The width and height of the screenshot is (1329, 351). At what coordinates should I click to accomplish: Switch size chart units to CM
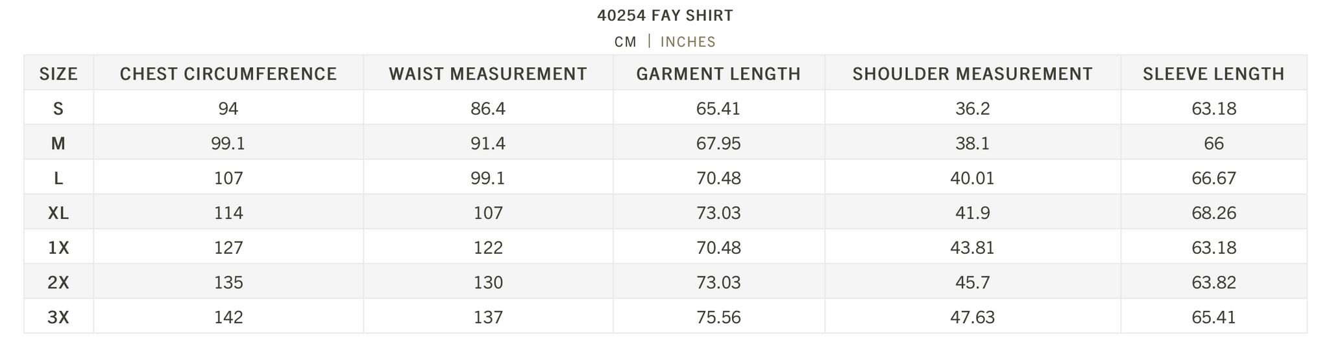click(626, 42)
